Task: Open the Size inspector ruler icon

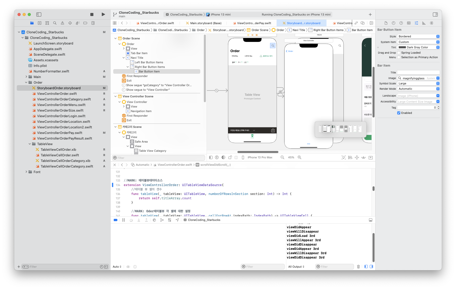Action: pos(424,23)
